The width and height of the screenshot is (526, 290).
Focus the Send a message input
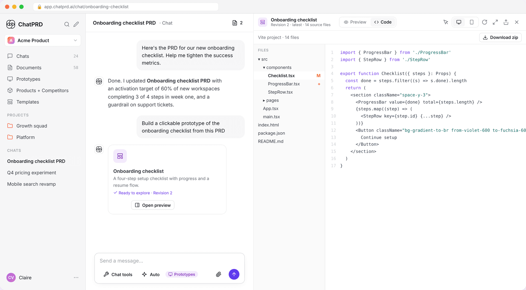170,261
